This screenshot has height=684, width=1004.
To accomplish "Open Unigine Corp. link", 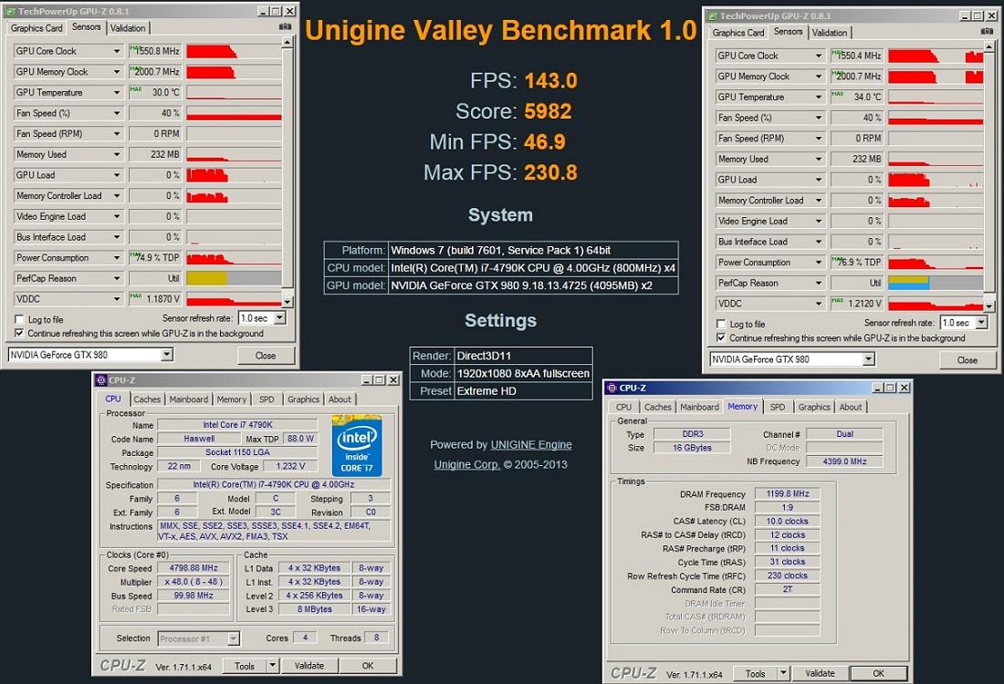I will click(x=466, y=464).
